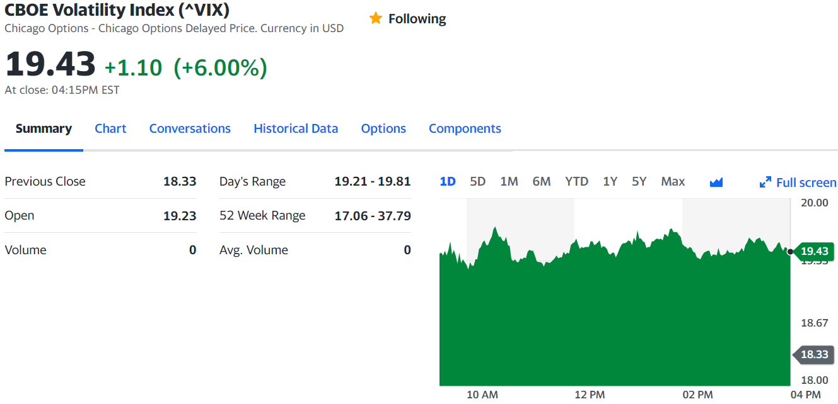Click the gray 18.33 previous close tag
The image size is (838, 404).
point(814,354)
